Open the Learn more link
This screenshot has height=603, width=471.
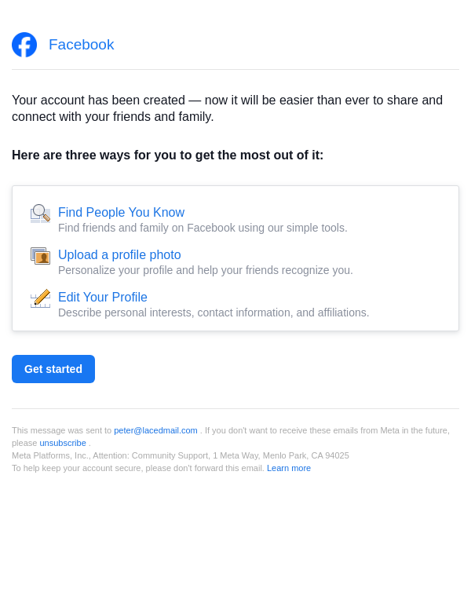[289, 468]
